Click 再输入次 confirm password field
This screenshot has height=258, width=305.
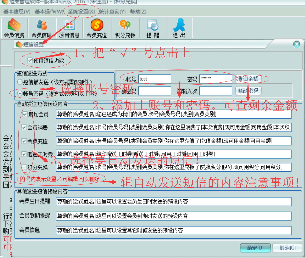point(216,91)
